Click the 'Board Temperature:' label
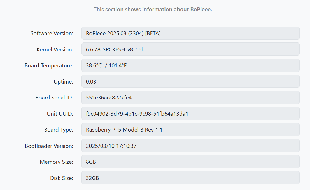The image size is (310, 190). [x=49, y=65]
